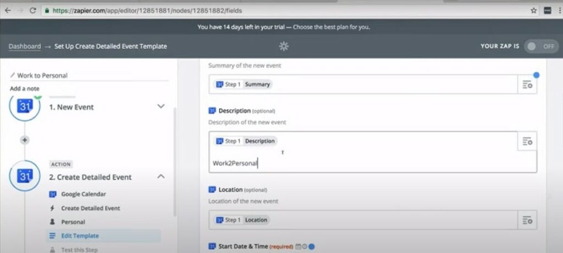Open insert-field button for Description
Screen dimensions: 563x253
pyautogui.click(x=527, y=141)
